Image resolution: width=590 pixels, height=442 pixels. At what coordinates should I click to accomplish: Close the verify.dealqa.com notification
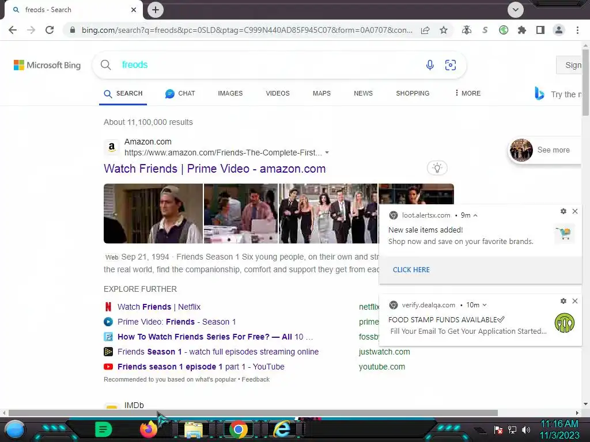pos(575,301)
